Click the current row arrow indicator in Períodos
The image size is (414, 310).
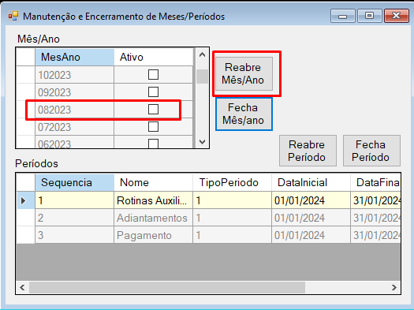point(23,200)
